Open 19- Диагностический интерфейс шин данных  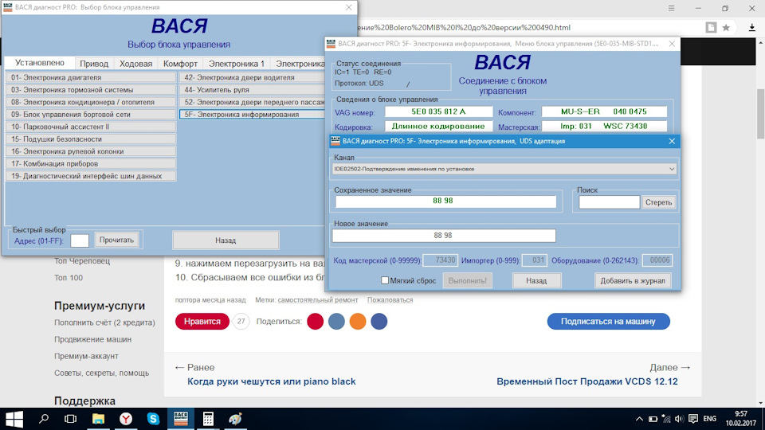click(x=91, y=176)
